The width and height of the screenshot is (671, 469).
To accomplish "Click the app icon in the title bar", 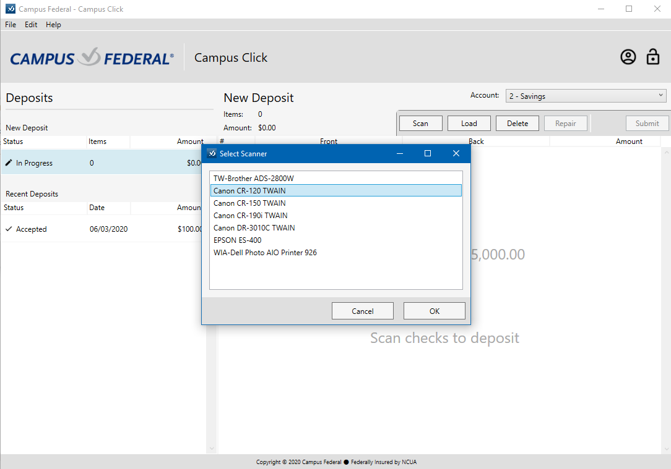I will coord(11,9).
